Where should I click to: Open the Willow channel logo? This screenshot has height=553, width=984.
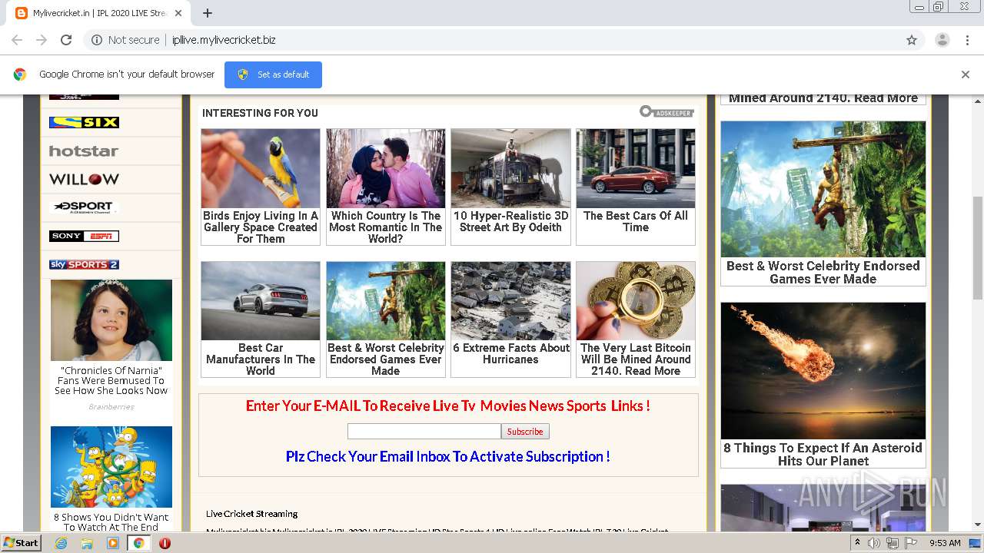pyautogui.click(x=84, y=179)
